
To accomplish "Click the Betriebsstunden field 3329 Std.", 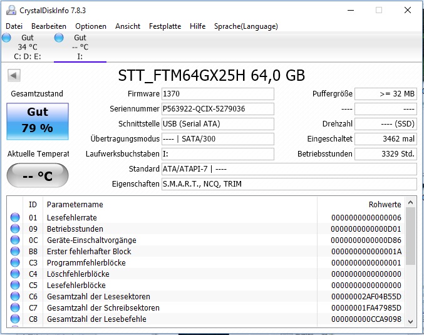I will 386,154.
